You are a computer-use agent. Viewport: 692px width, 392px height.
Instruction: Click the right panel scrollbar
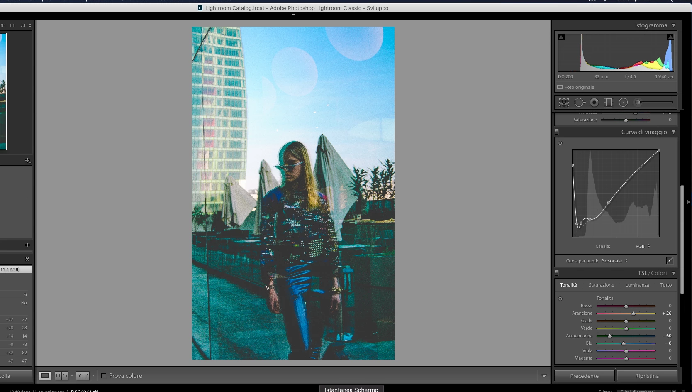(x=682, y=239)
